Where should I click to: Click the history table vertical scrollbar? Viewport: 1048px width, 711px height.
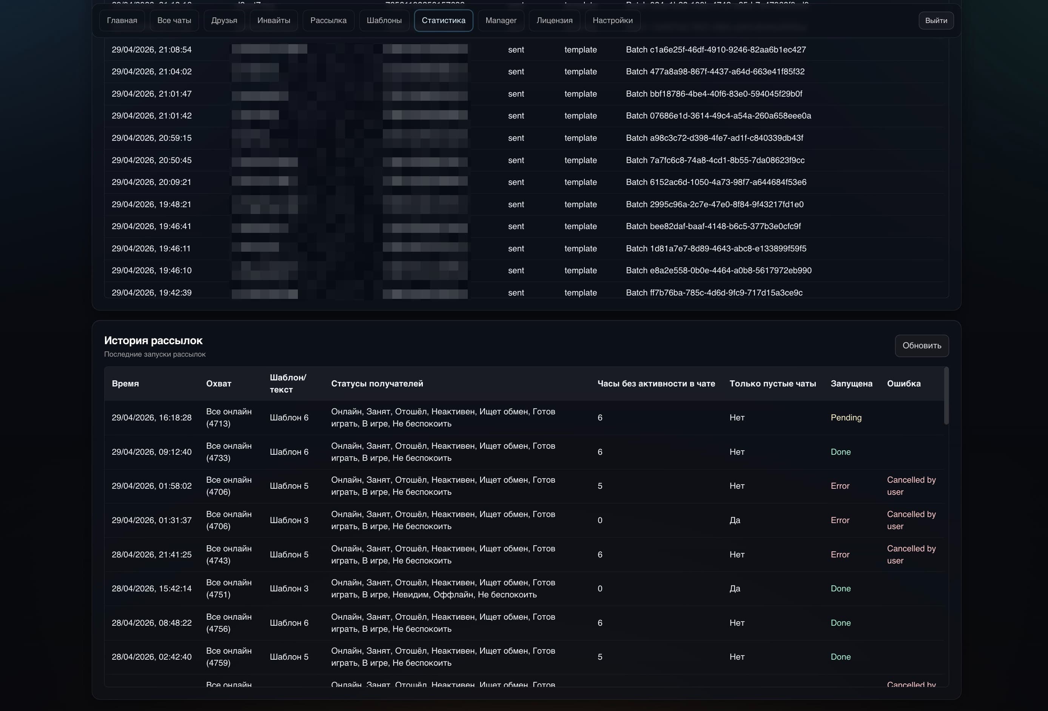pyautogui.click(x=946, y=396)
